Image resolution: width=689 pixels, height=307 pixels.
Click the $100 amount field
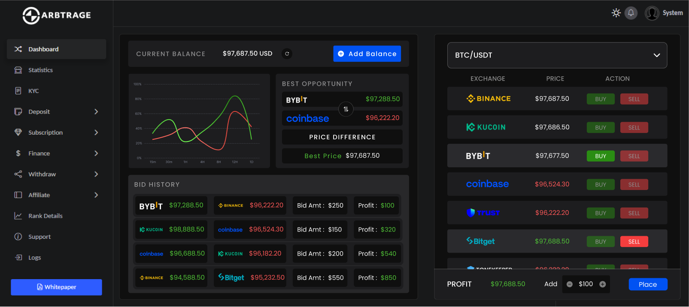586,284
